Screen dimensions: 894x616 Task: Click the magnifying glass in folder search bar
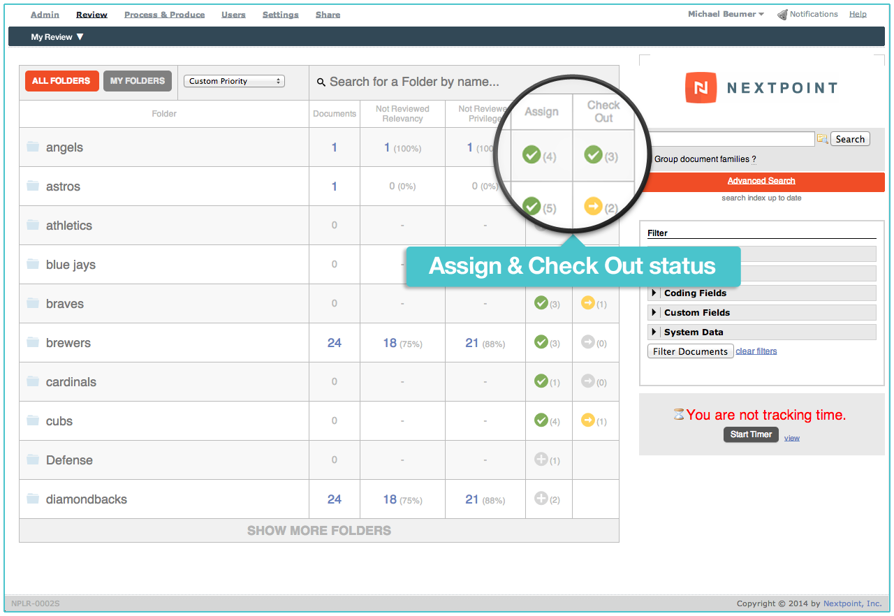(321, 82)
